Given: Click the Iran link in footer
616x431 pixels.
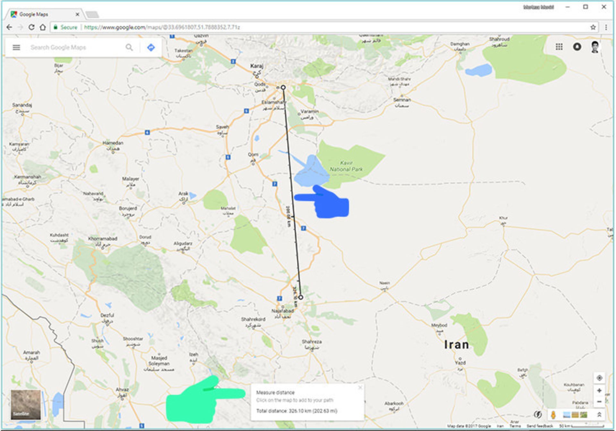Looking at the screenshot, I should click(500, 426).
